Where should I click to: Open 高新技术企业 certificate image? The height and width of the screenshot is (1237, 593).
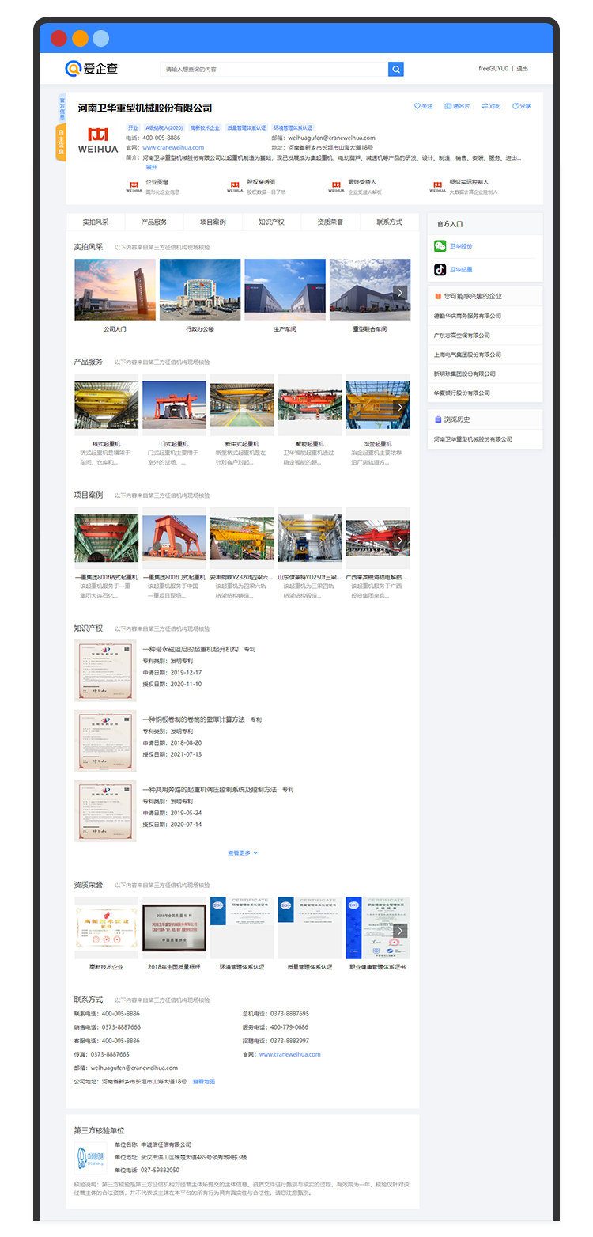[x=106, y=928]
